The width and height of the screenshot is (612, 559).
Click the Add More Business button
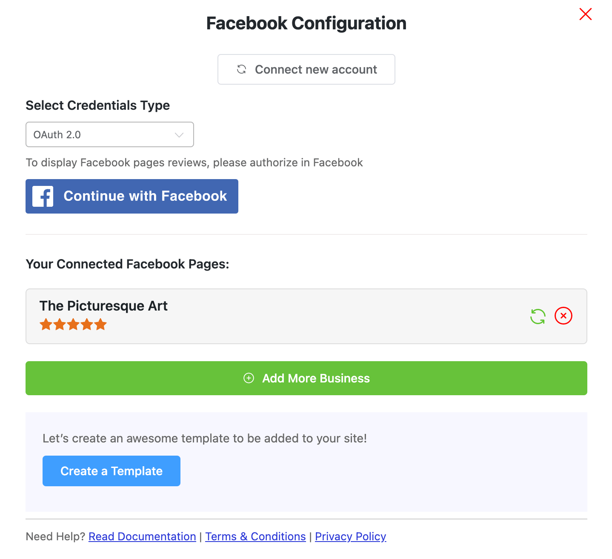click(x=306, y=378)
